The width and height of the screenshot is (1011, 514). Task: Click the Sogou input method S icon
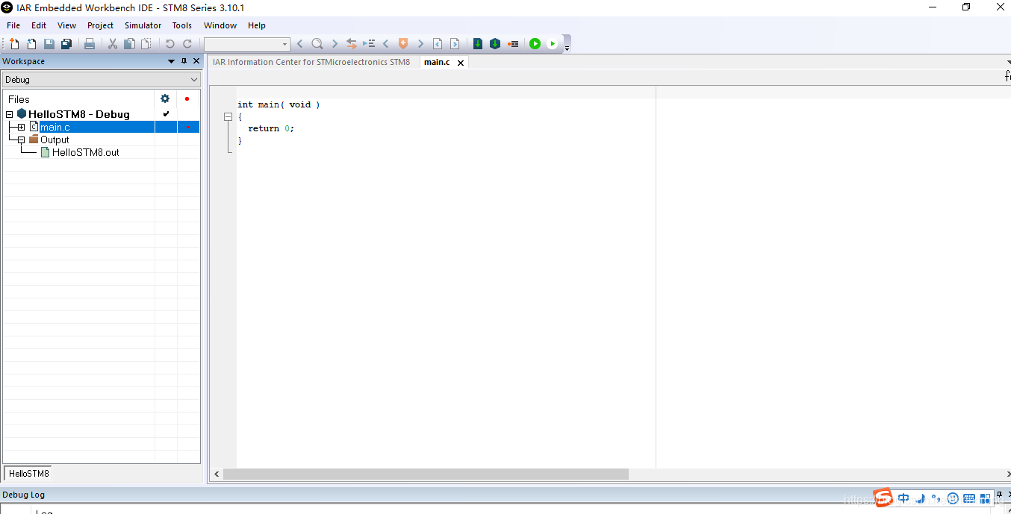(883, 498)
